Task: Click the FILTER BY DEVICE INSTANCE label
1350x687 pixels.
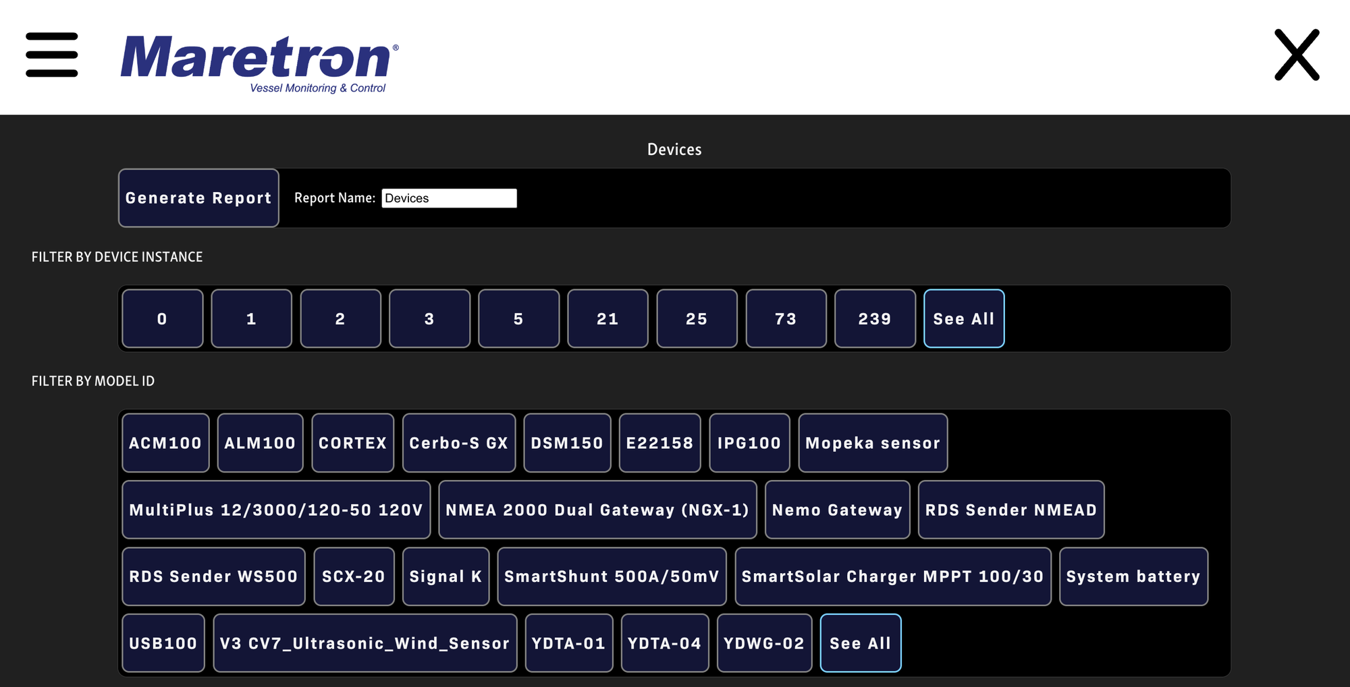Action: tap(117, 257)
